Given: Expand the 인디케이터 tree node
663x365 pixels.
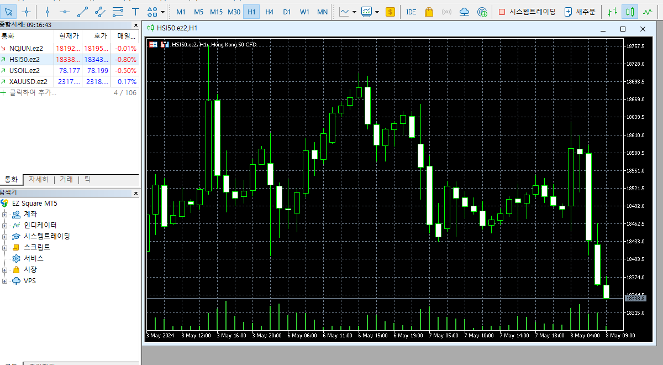Looking at the screenshot, I should click(4, 225).
